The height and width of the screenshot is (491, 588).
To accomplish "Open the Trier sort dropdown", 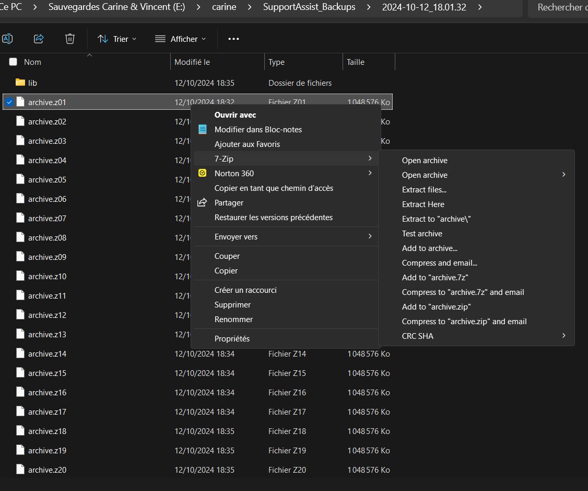I will coord(117,39).
